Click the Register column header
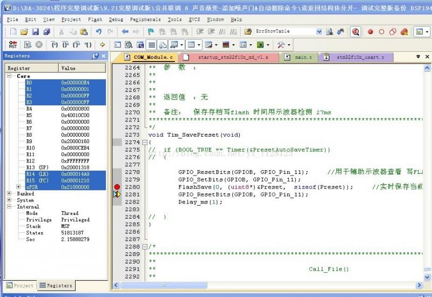The image size is (432, 297). click(x=31, y=68)
